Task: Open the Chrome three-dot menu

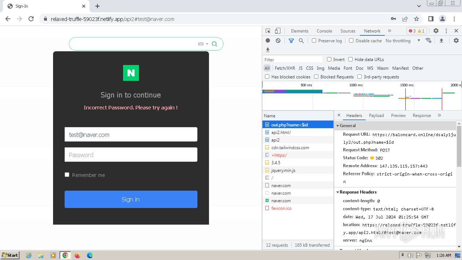Action: click(x=455, y=19)
